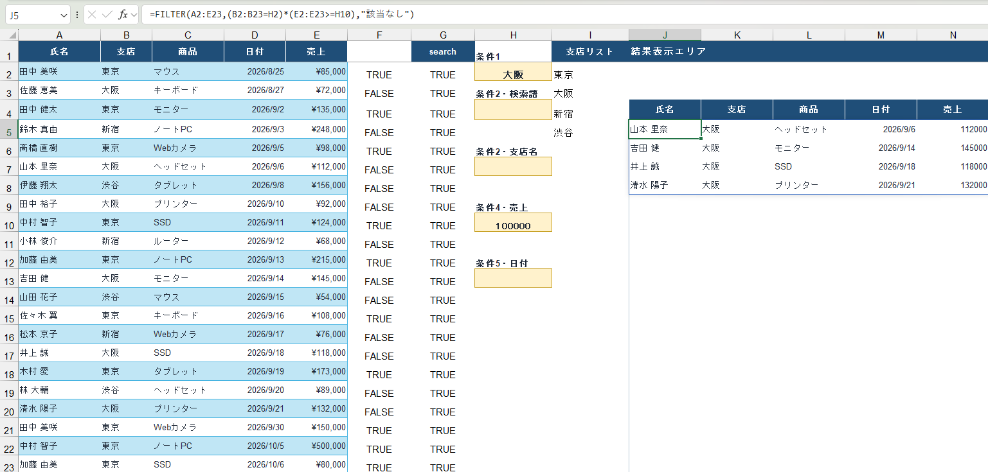Click cell 木村 愛
The width and height of the screenshot is (988, 472).
click(x=59, y=371)
